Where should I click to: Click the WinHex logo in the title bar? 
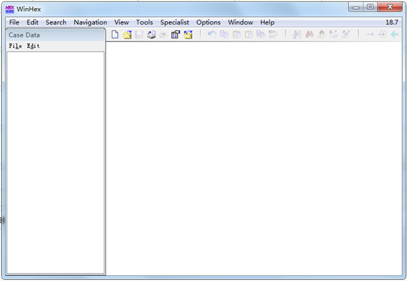(9, 9)
